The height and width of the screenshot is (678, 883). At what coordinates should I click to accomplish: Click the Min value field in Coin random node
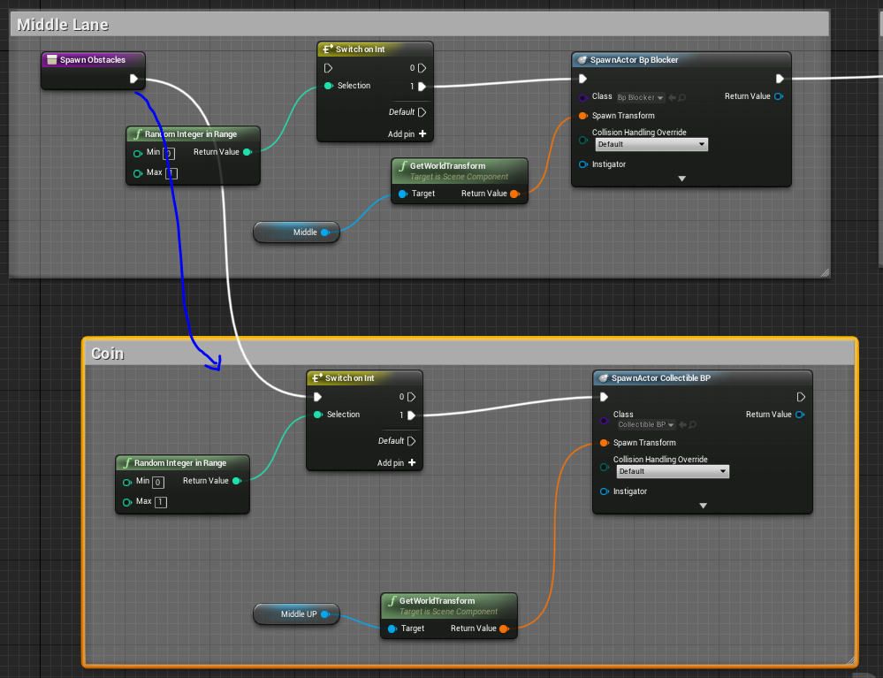(x=158, y=482)
